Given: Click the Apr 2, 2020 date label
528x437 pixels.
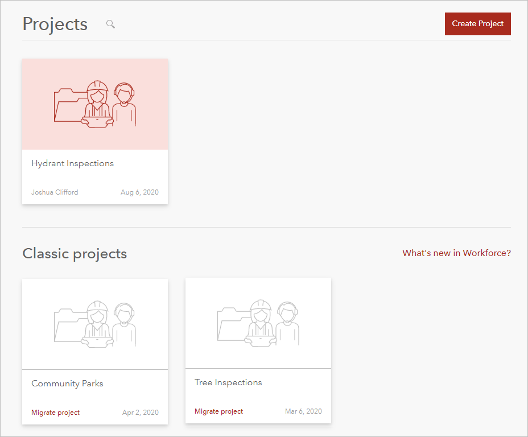Looking at the screenshot, I should coord(140,412).
